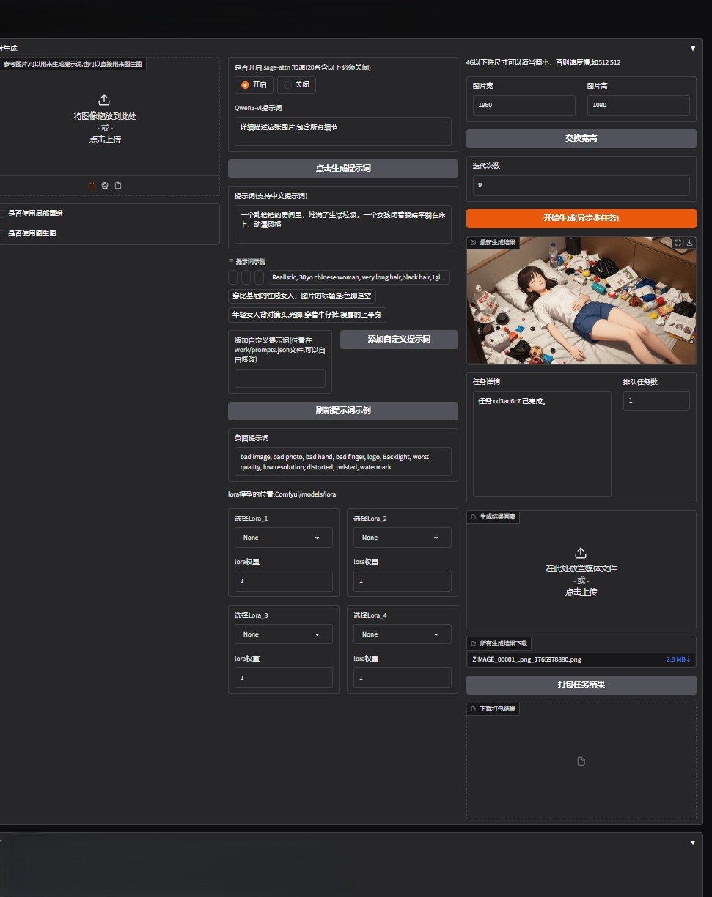Screen dimensions: 712x897
Task: Click the upload icon under the reference image area
Action: (92, 186)
